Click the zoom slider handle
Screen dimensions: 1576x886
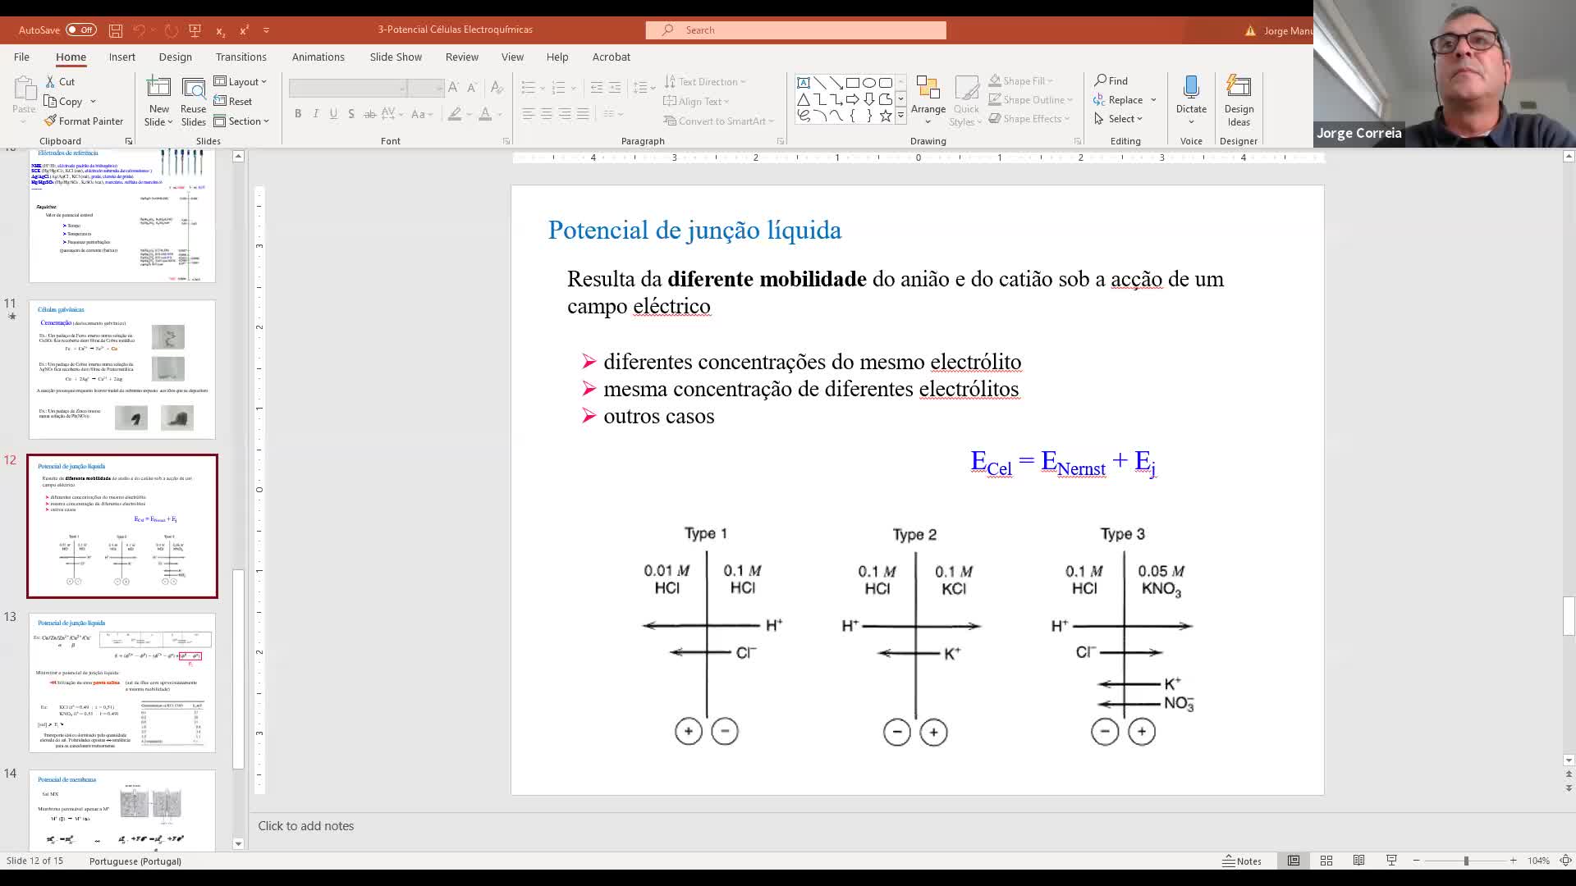[x=1465, y=861]
